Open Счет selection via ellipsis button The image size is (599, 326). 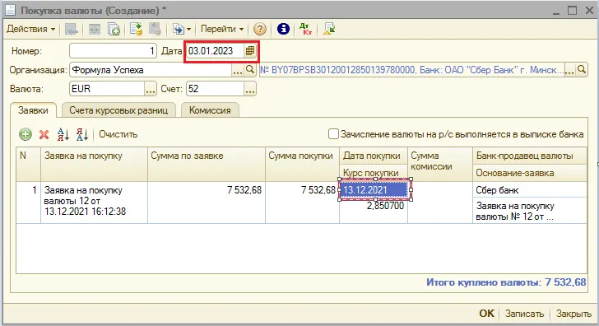coord(250,90)
